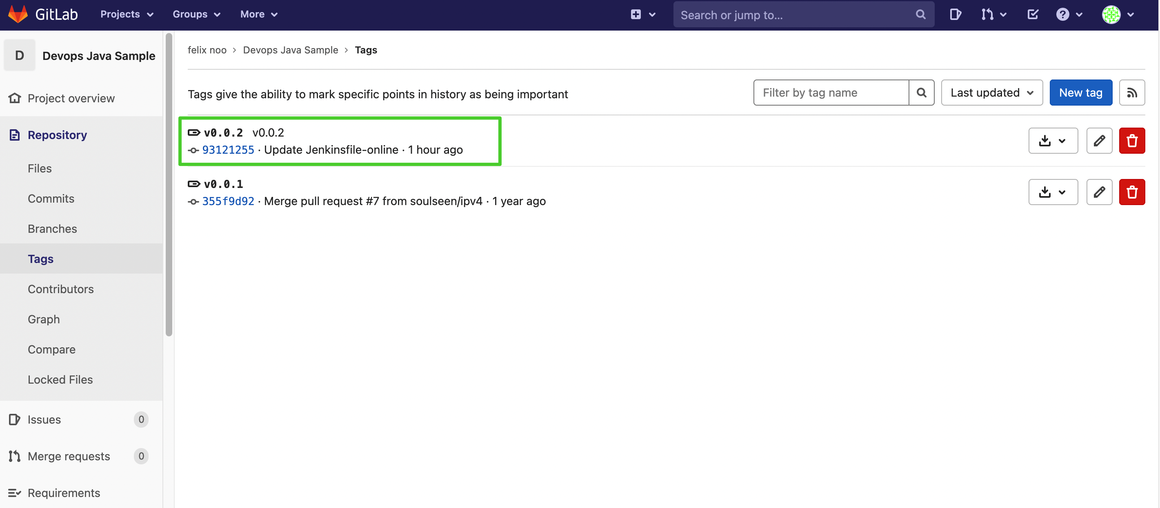Click the New tag button
The height and width of the screenshot is (508, 1160).
click(x=1080, y=93)
